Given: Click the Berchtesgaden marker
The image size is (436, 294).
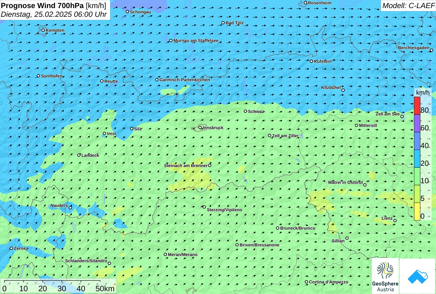Looking at the screenshot, I should point(432,50).
